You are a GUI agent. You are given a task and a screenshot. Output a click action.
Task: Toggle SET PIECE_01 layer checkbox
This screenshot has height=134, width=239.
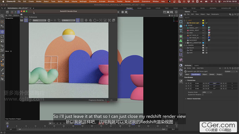pyautogui.click(x=203, y=35)
